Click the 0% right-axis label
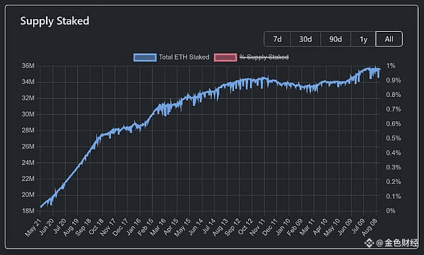Screen dimensions: 424x255 tap(391, 210)
